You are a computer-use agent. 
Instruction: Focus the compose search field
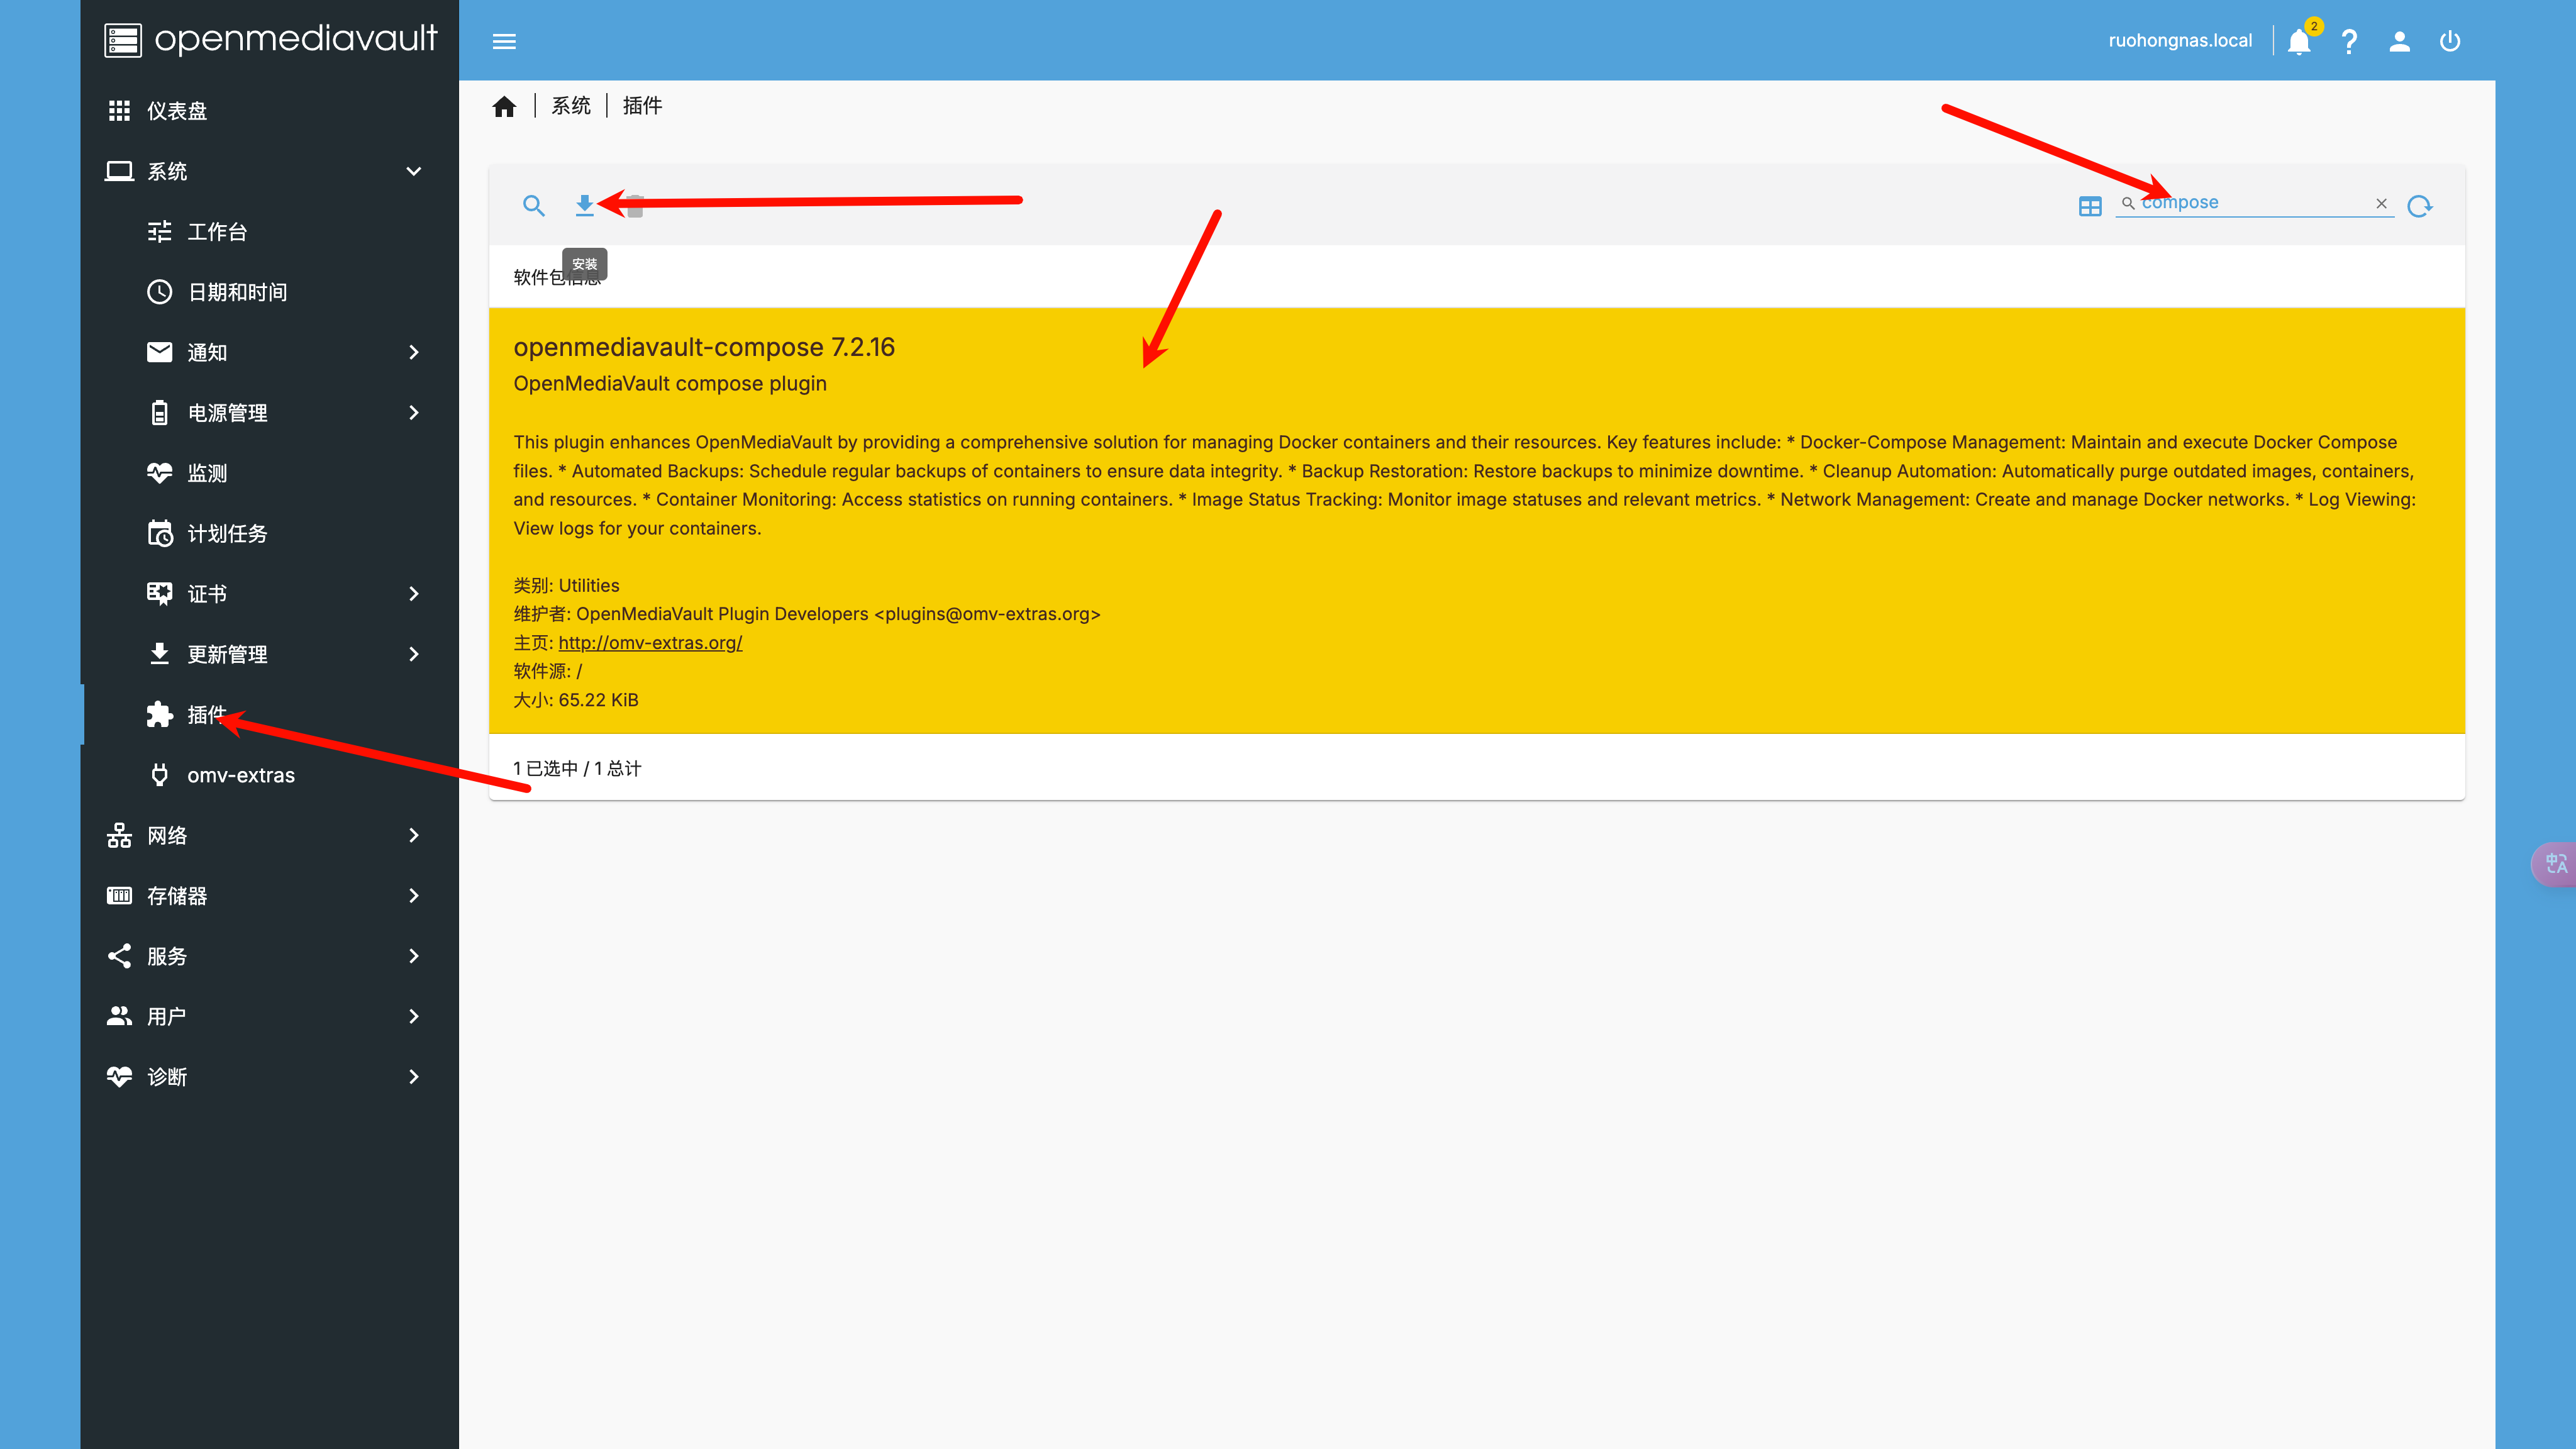(2255, 203)
